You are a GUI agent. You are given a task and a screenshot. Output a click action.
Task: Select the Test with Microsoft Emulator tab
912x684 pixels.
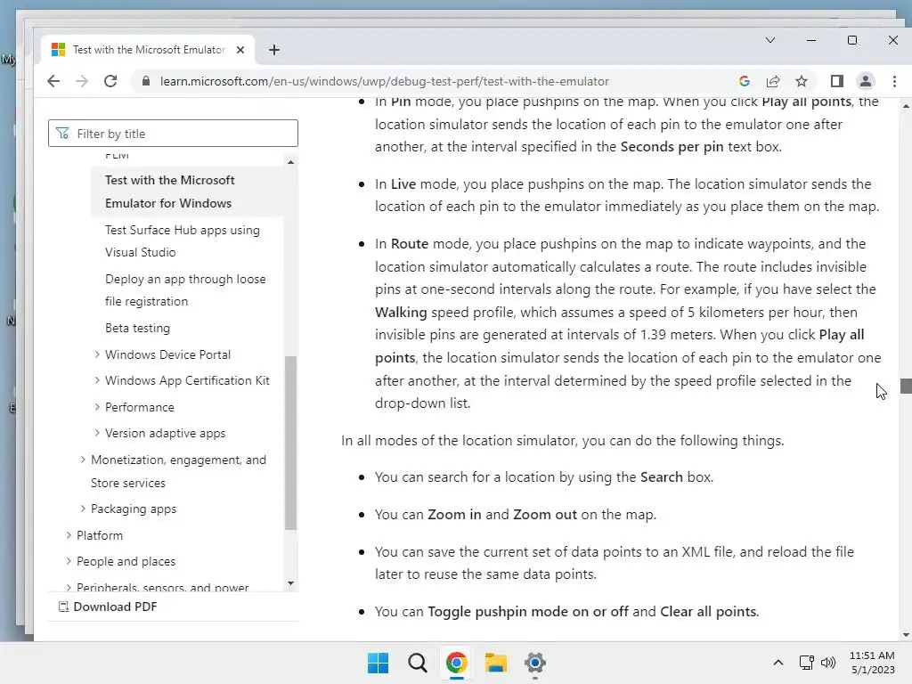pyautogui.click(x=149, y=50)
